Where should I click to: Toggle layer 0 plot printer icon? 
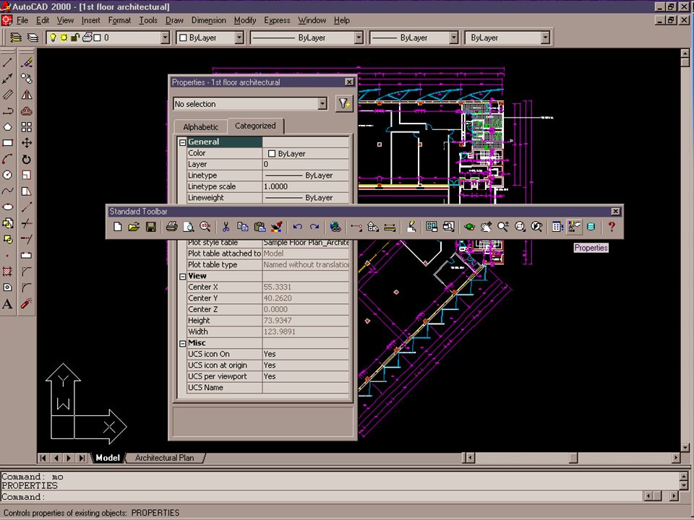[x=87, y=38]
